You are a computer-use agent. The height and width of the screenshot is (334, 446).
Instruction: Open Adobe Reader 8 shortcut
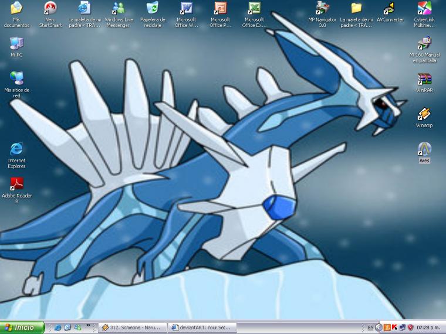pyautogui.click(x=16, y=190)
